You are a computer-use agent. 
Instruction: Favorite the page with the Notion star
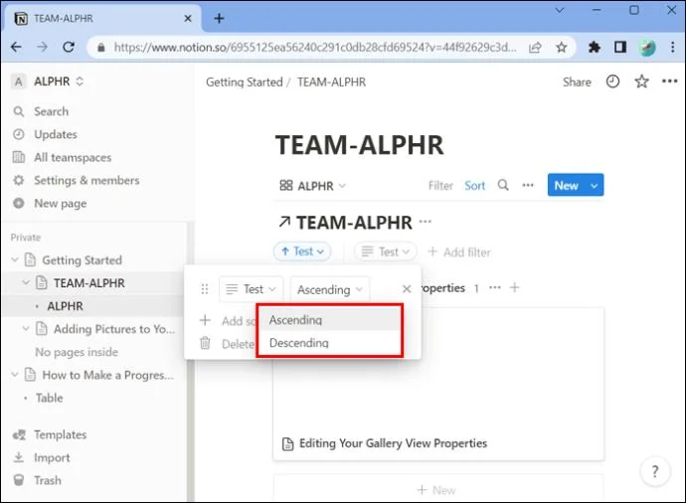point(641,82)
